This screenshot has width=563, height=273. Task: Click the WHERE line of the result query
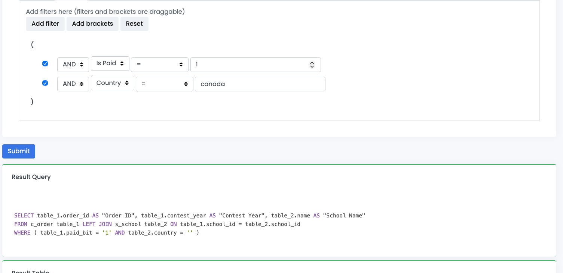[x=107, y=233]
